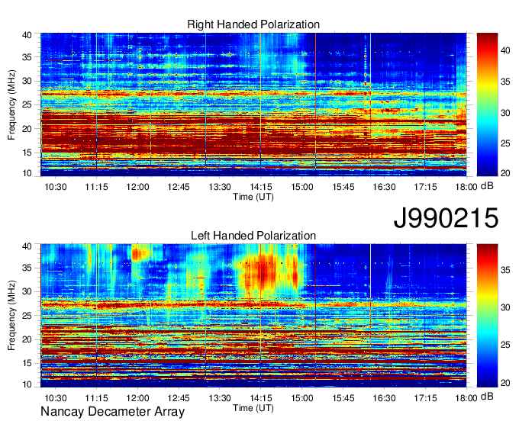Click the 20 dB label on Right Handed colorbar
The width and height of the screenshot is (519, 421).
(x=505, y=173)
